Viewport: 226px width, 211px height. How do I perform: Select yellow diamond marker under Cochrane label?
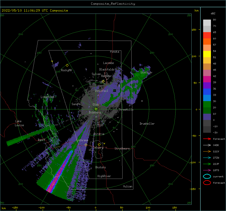coord(86,145)
